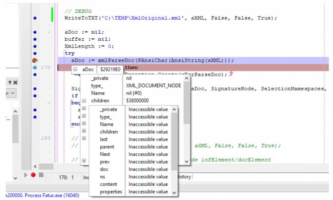Select the 'doc' row in nested tooltip
Image resolution: width=333 pixels, height=200 pixels.
[131, 169]
